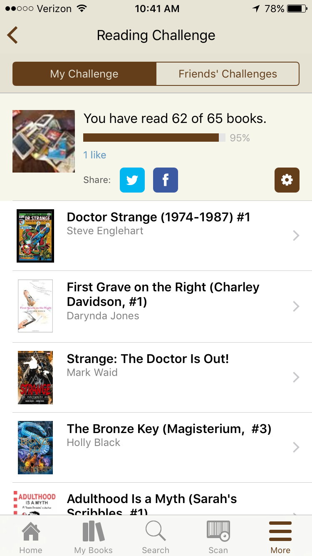Expand First Grave on the Right chevron
The width and height of the screenshot is (312, 556).
[x=296, y=306]
